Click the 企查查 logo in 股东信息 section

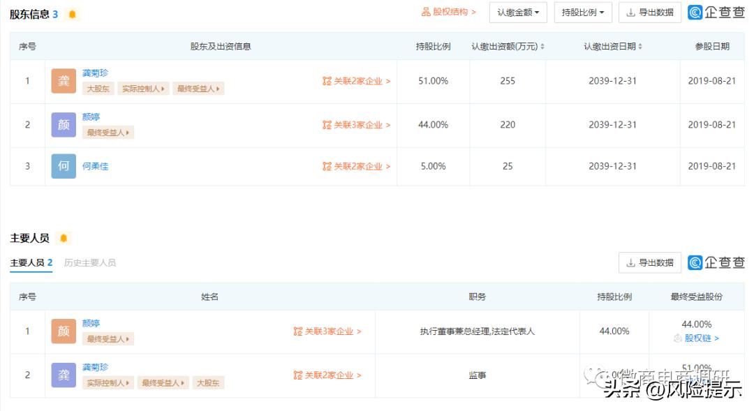pos(716,12)
